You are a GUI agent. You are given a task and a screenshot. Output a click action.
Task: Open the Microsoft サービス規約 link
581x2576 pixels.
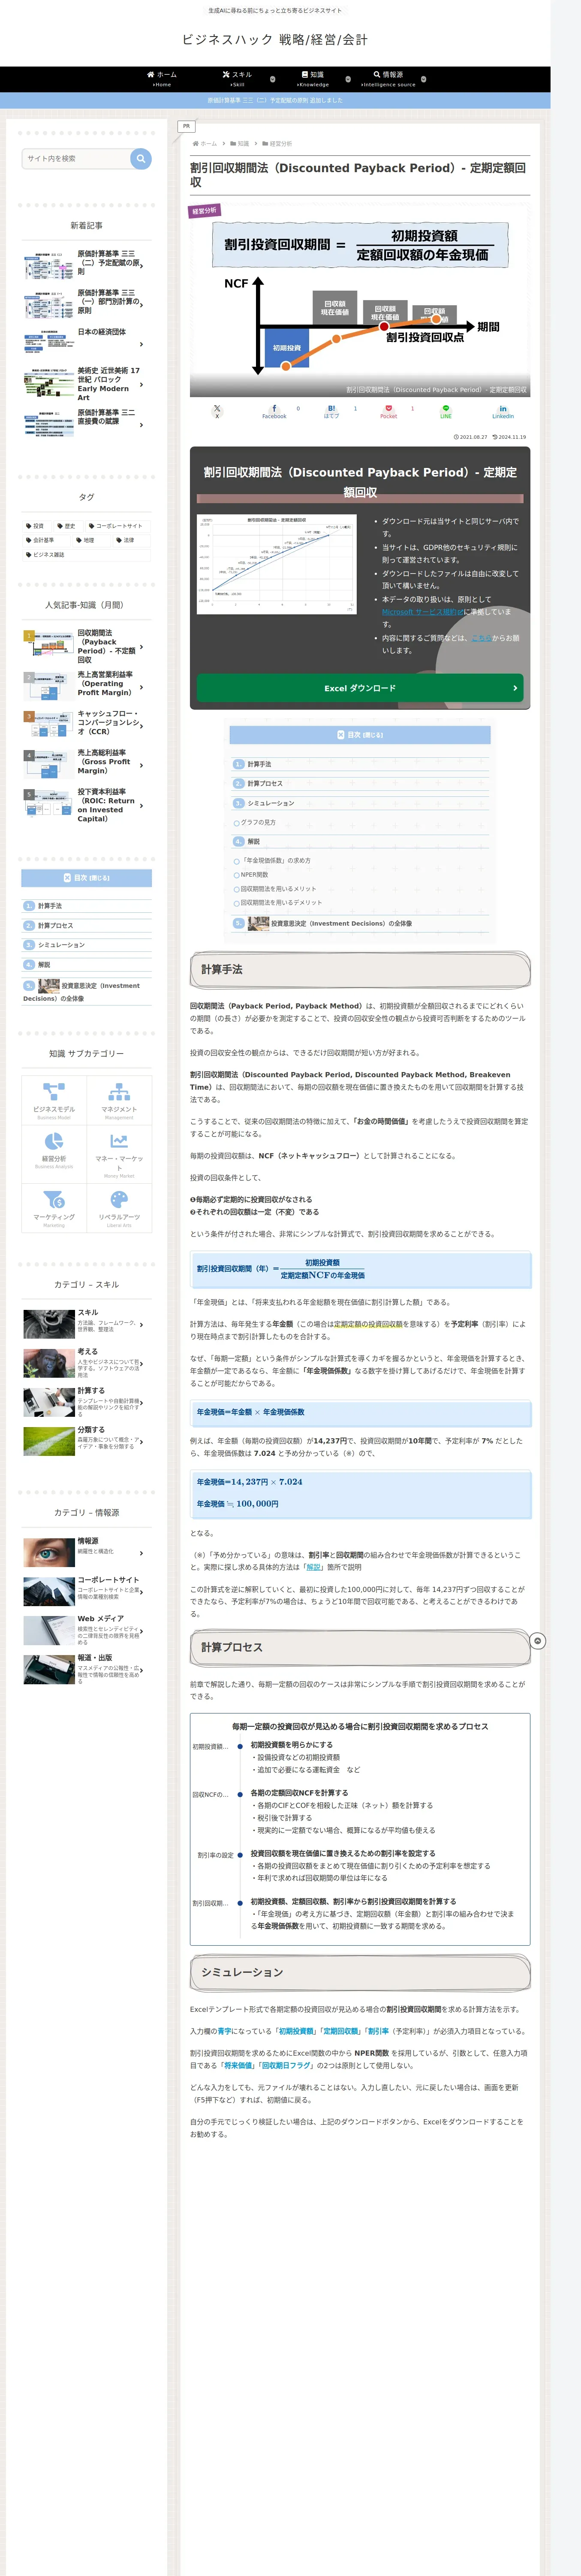[423, 612]
